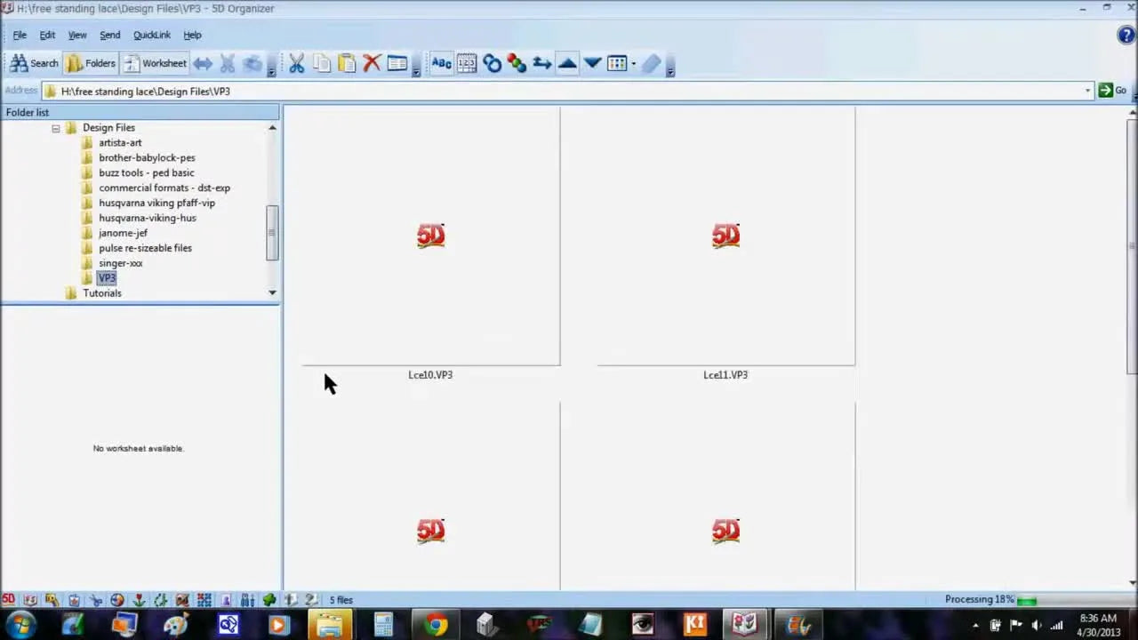The image size is (1138, 640).
Task: Toggle the Folders panel
Action: click(92, 62)
